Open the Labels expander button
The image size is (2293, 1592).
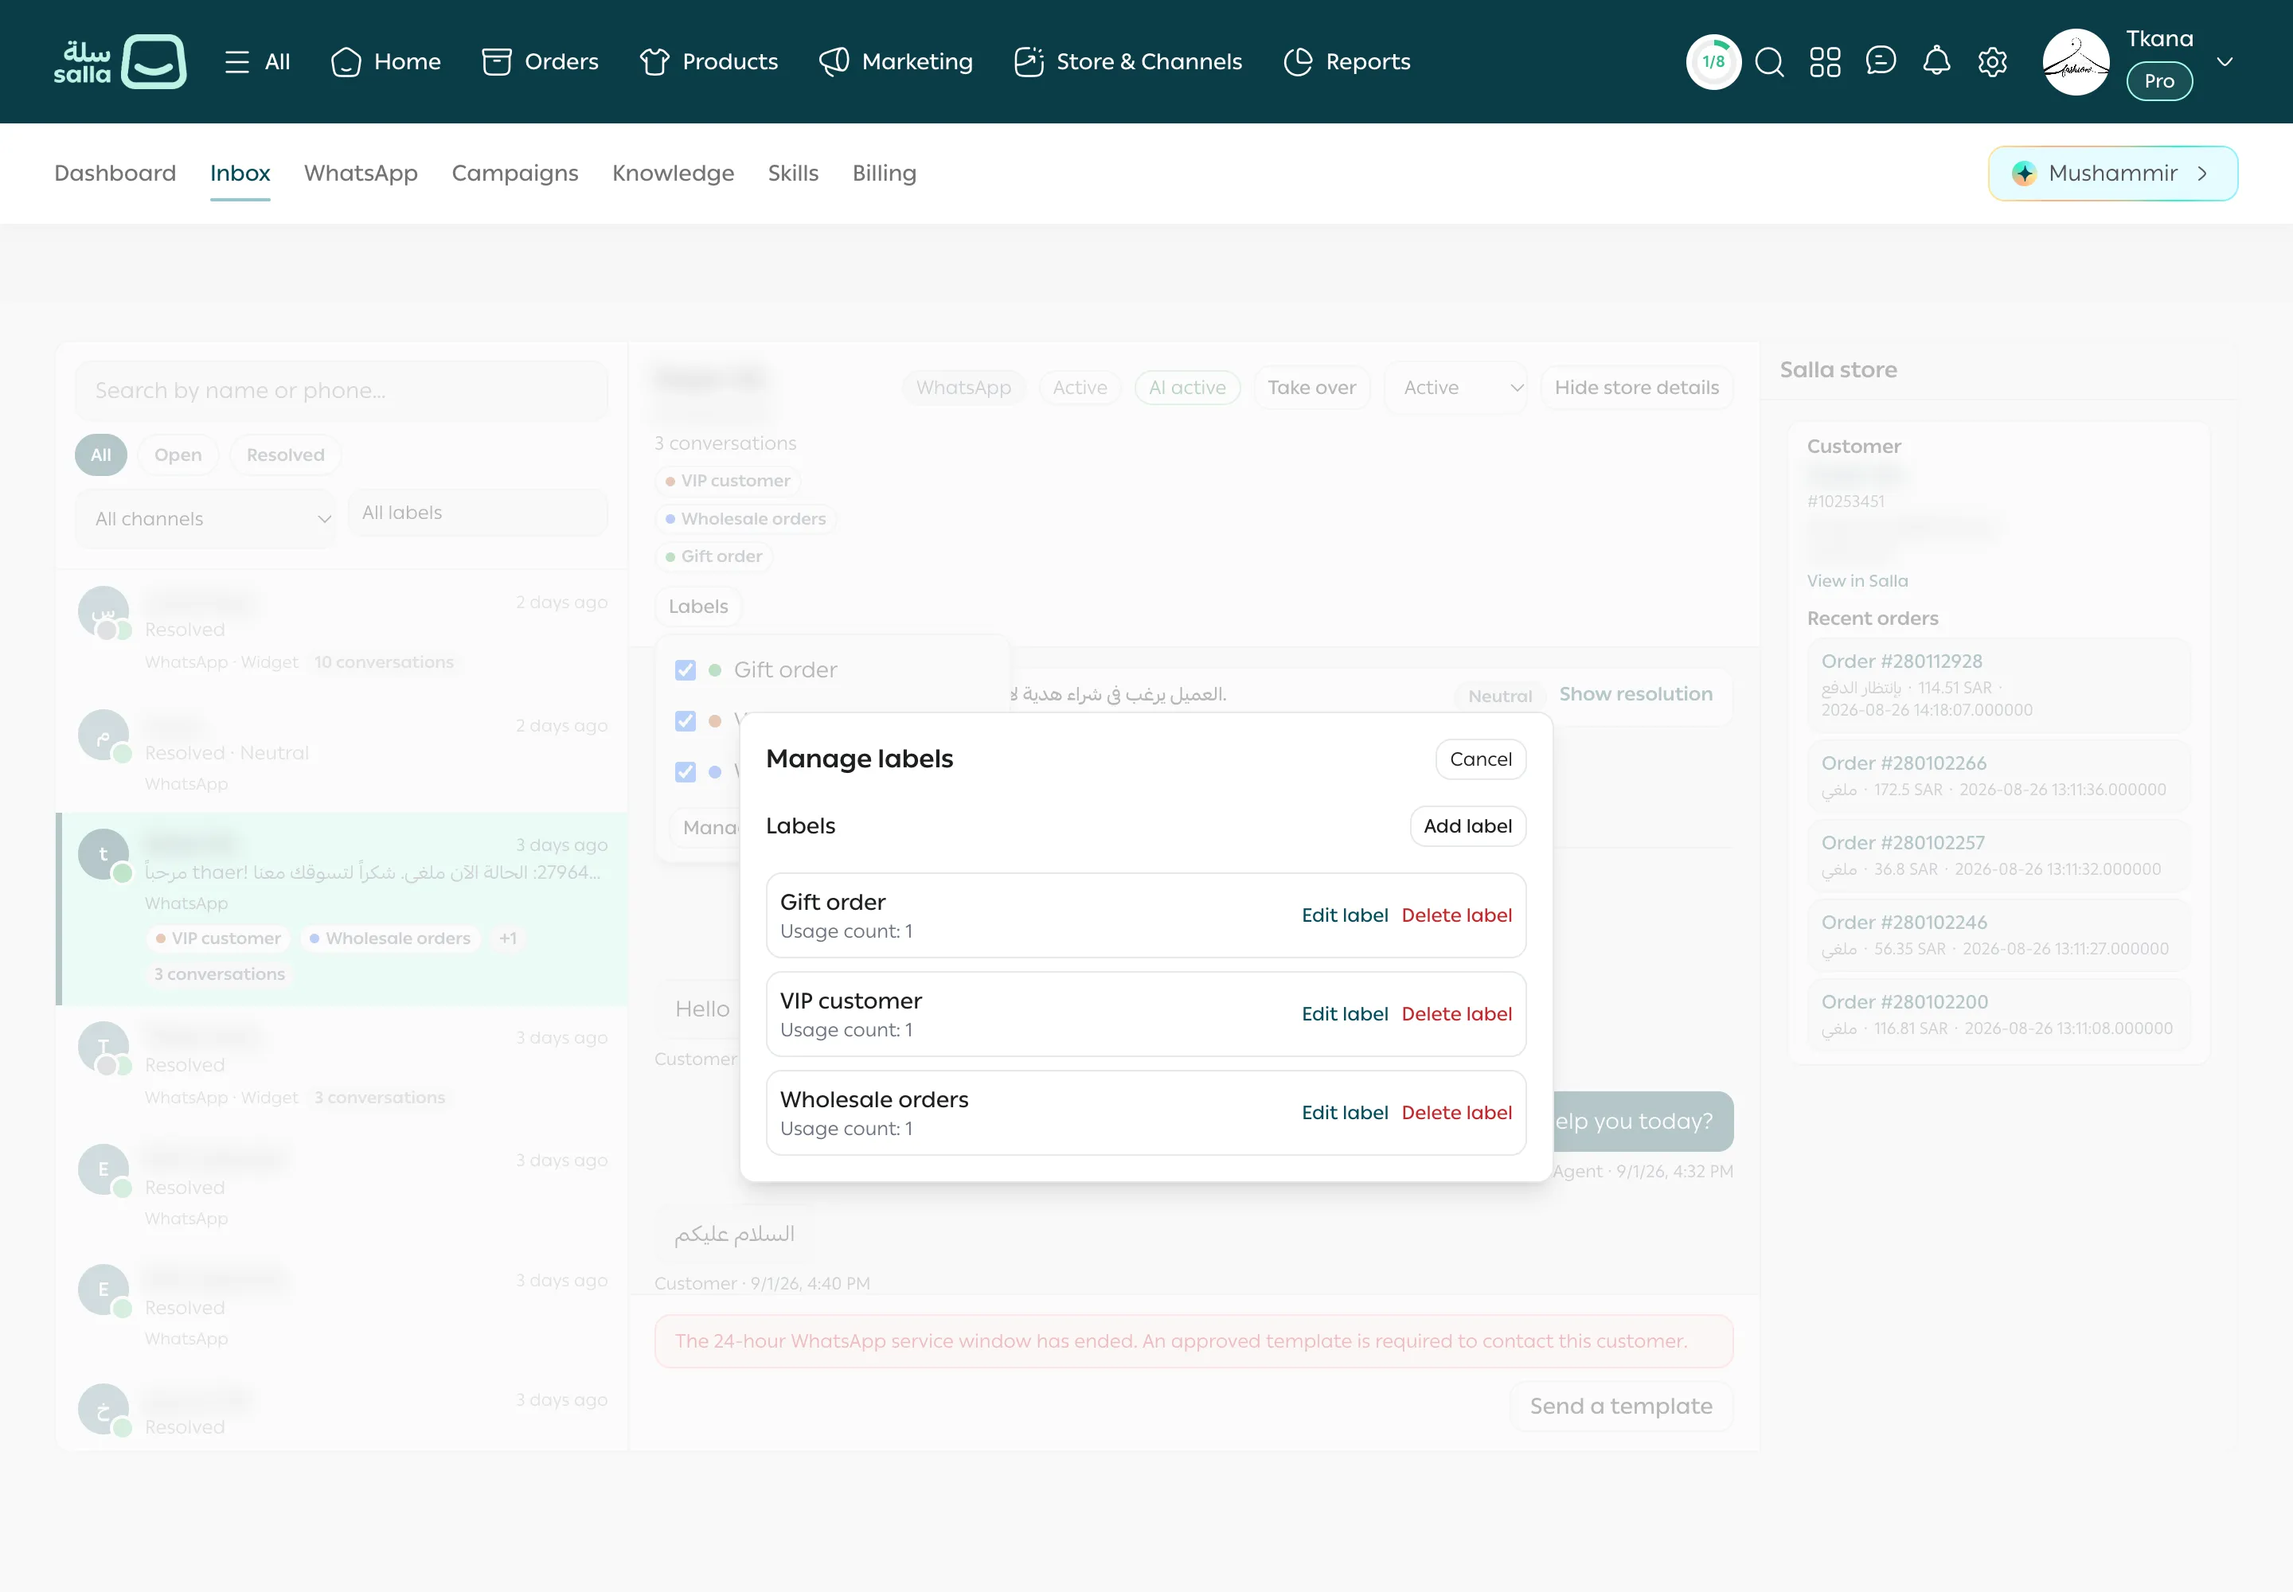(x=698, y=607)
